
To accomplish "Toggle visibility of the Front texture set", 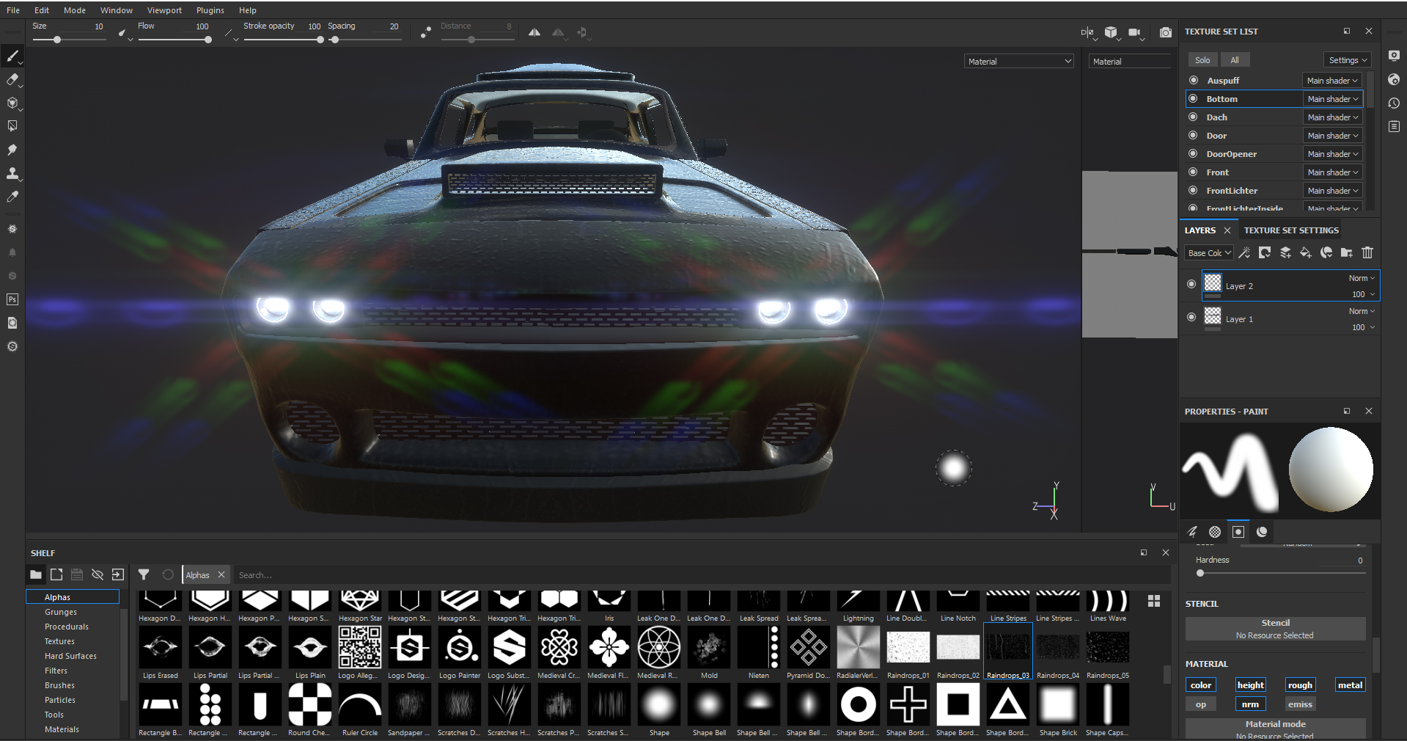I will pos(1194,172).
